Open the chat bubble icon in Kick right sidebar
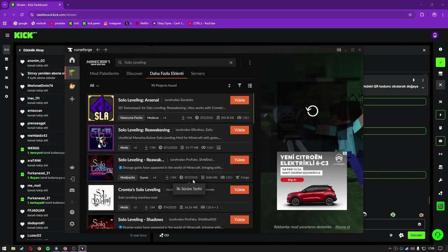This screenshot has height=252, width=448. point(440,141)
